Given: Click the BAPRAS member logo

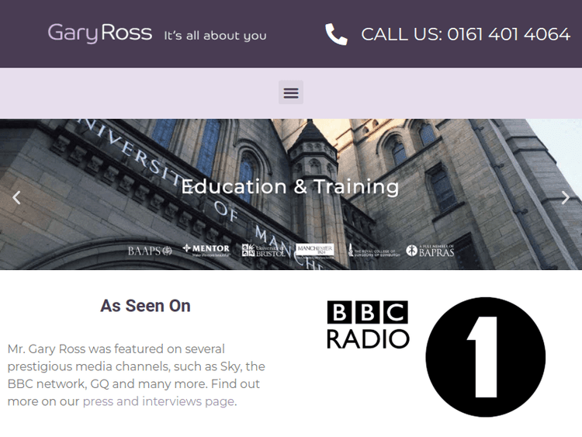Looking at the screenshot, I should click(430, 251).
